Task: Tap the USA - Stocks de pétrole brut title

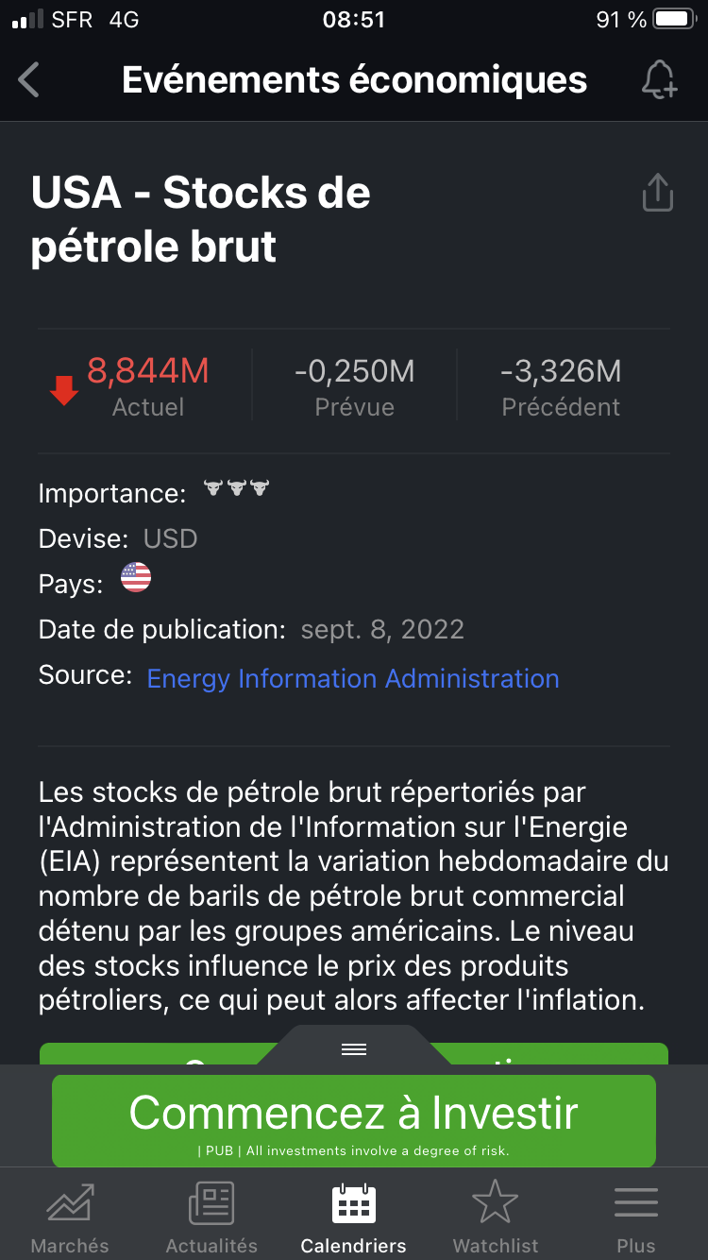Action: 200,219
